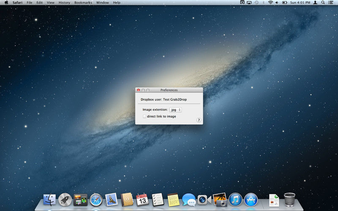Open the Mac App Store dock icon
Viewport: 338px width, 211px height.
click(x=251, y=200)
